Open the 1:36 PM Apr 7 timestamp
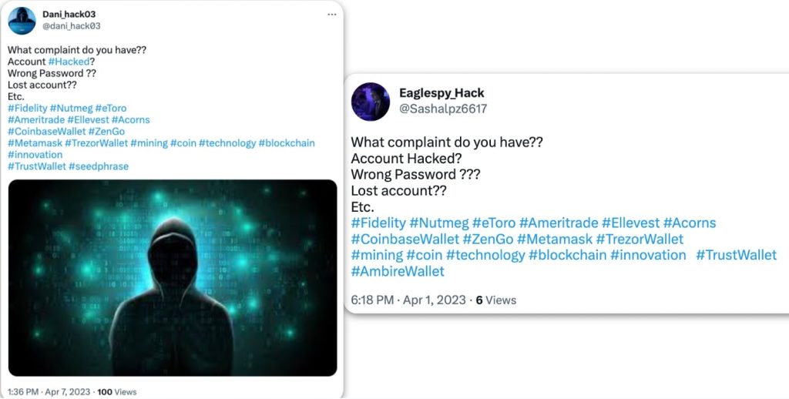 (x=49, y=391)
